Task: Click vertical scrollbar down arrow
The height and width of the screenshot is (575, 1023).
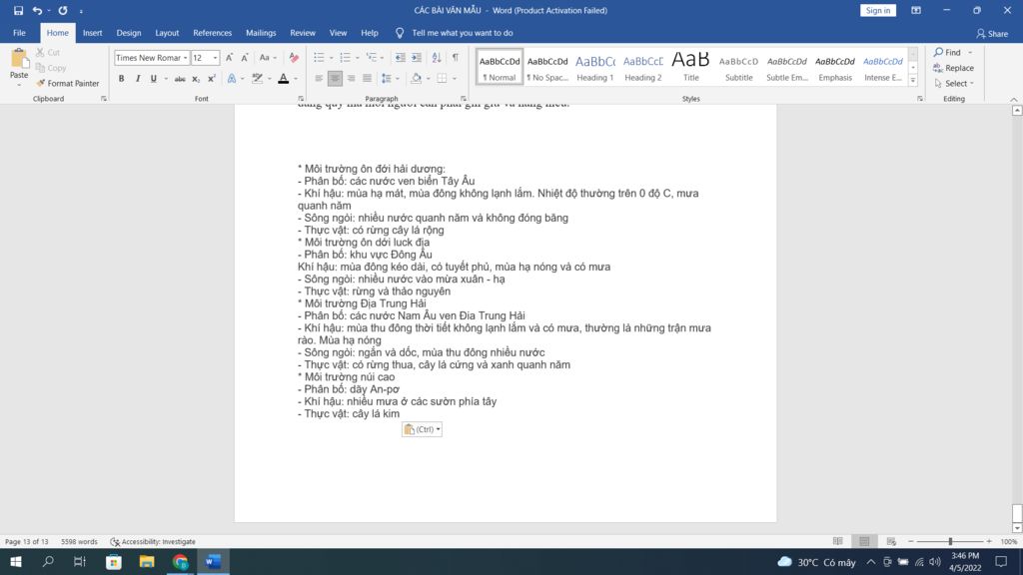Action: click(1017, 528)
